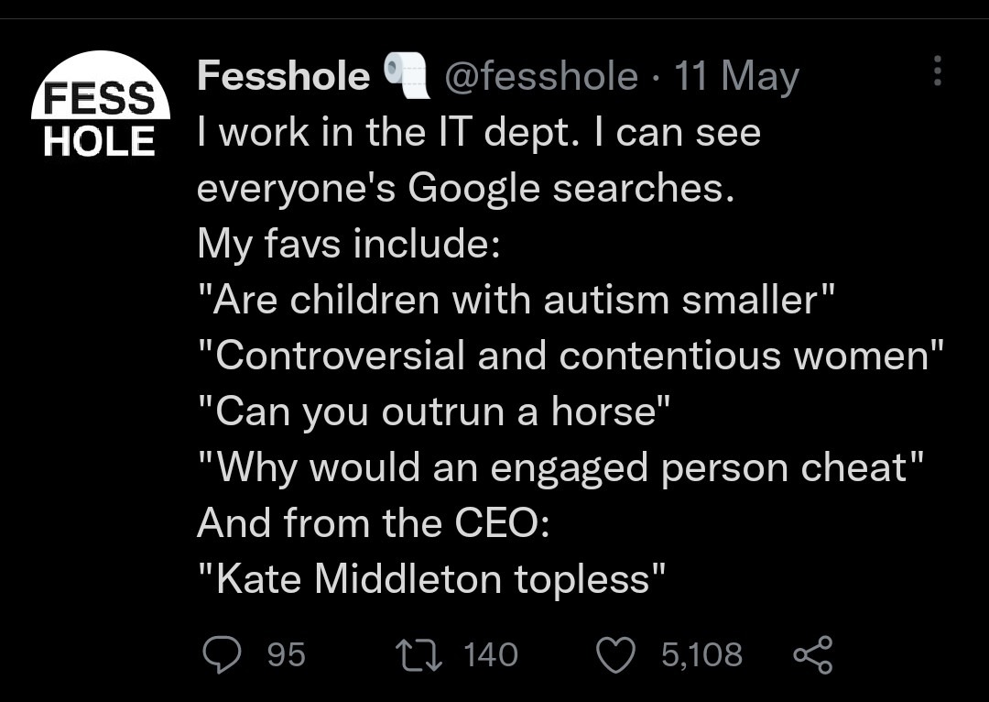Image resolution: width=989 pixels, height=702 pixels.
Task: Click the 95 replies count
Action: click(x=287, y=654)
